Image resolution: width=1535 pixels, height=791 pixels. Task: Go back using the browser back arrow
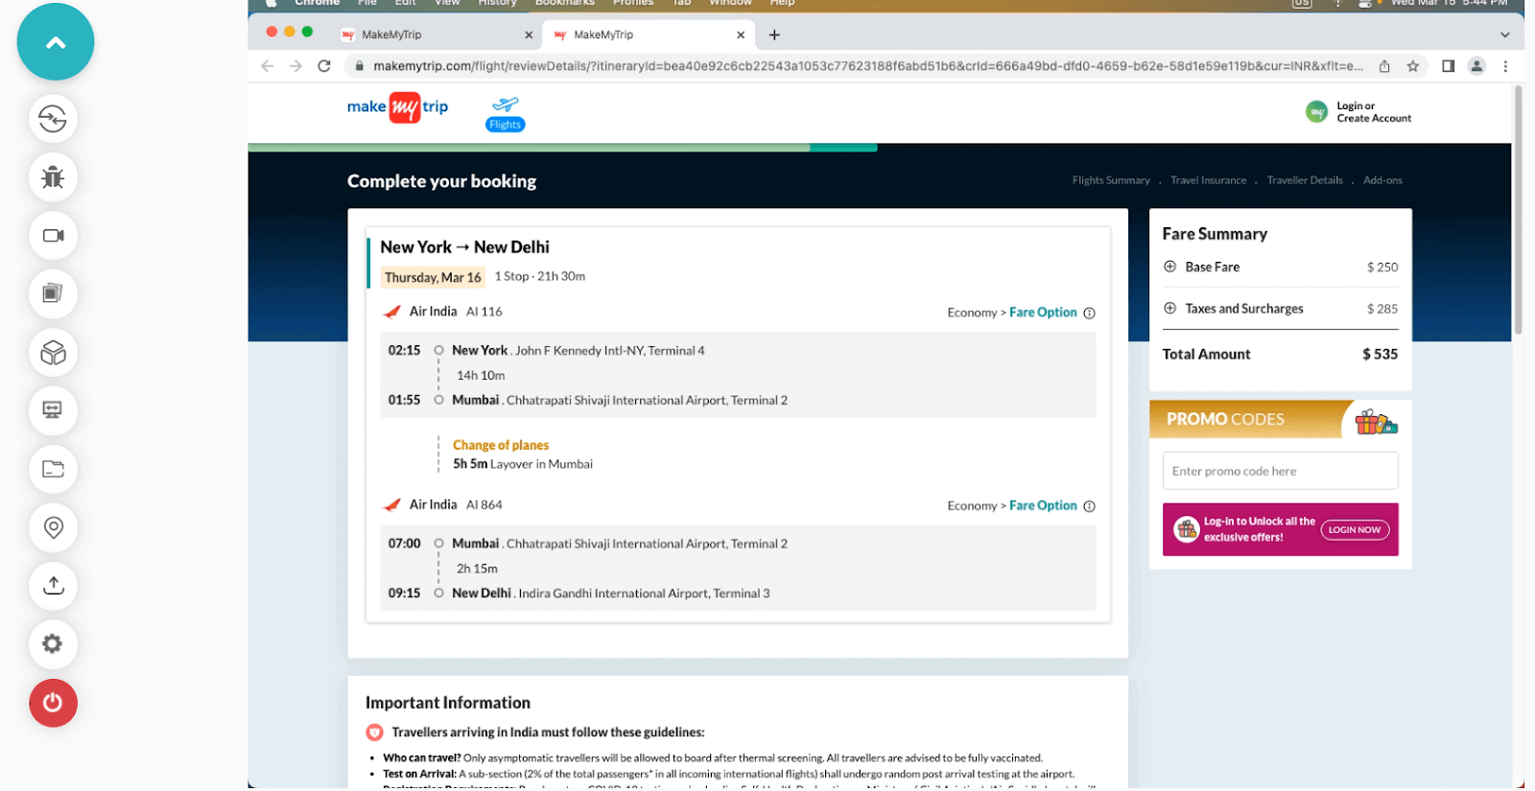coord(268,66)
